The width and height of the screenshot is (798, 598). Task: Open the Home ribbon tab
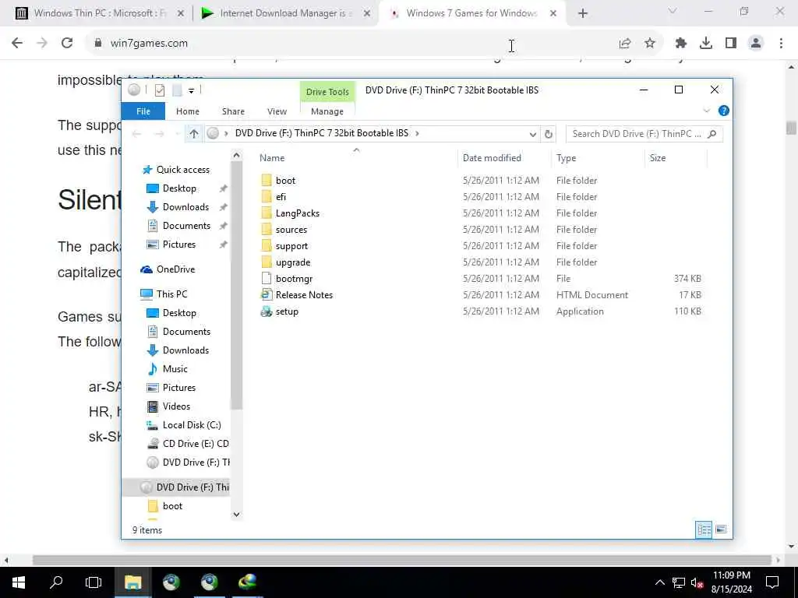(187, 111)
